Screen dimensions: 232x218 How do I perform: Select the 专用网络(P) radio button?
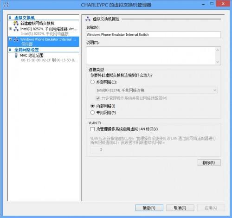[x=92, y=113]
